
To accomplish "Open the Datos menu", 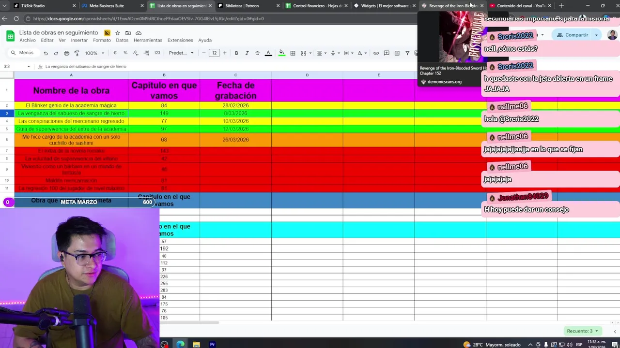I will [122, 40].
